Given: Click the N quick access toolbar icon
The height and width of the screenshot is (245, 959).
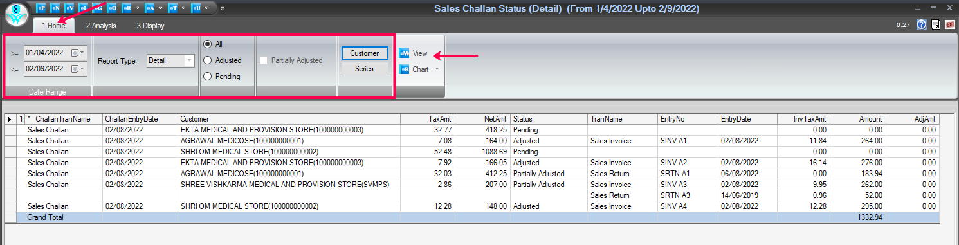Looking at the screenshot, I should (55, 8).
